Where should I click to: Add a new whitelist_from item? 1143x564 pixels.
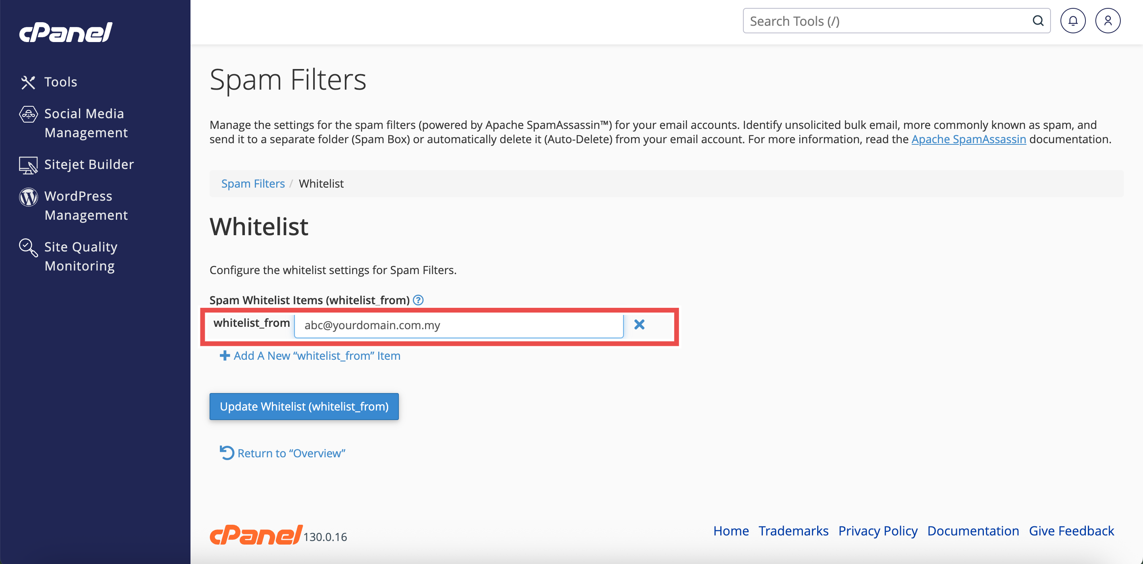(310, 356)
